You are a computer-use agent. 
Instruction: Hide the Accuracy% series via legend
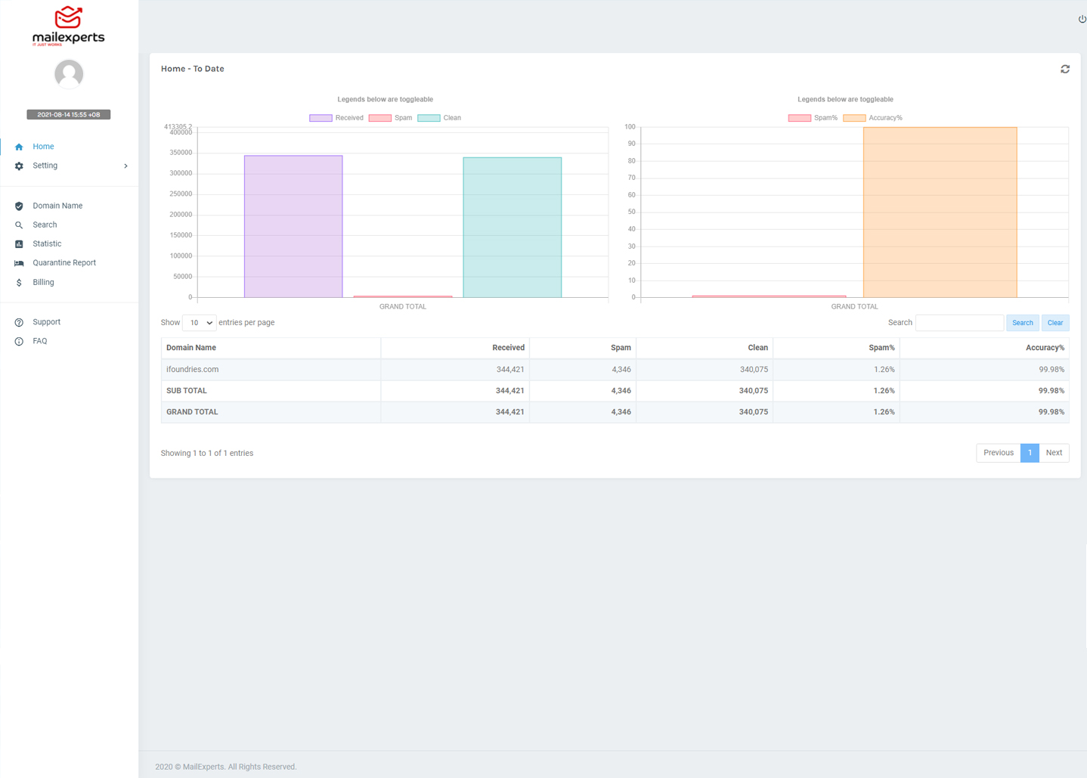873,118
